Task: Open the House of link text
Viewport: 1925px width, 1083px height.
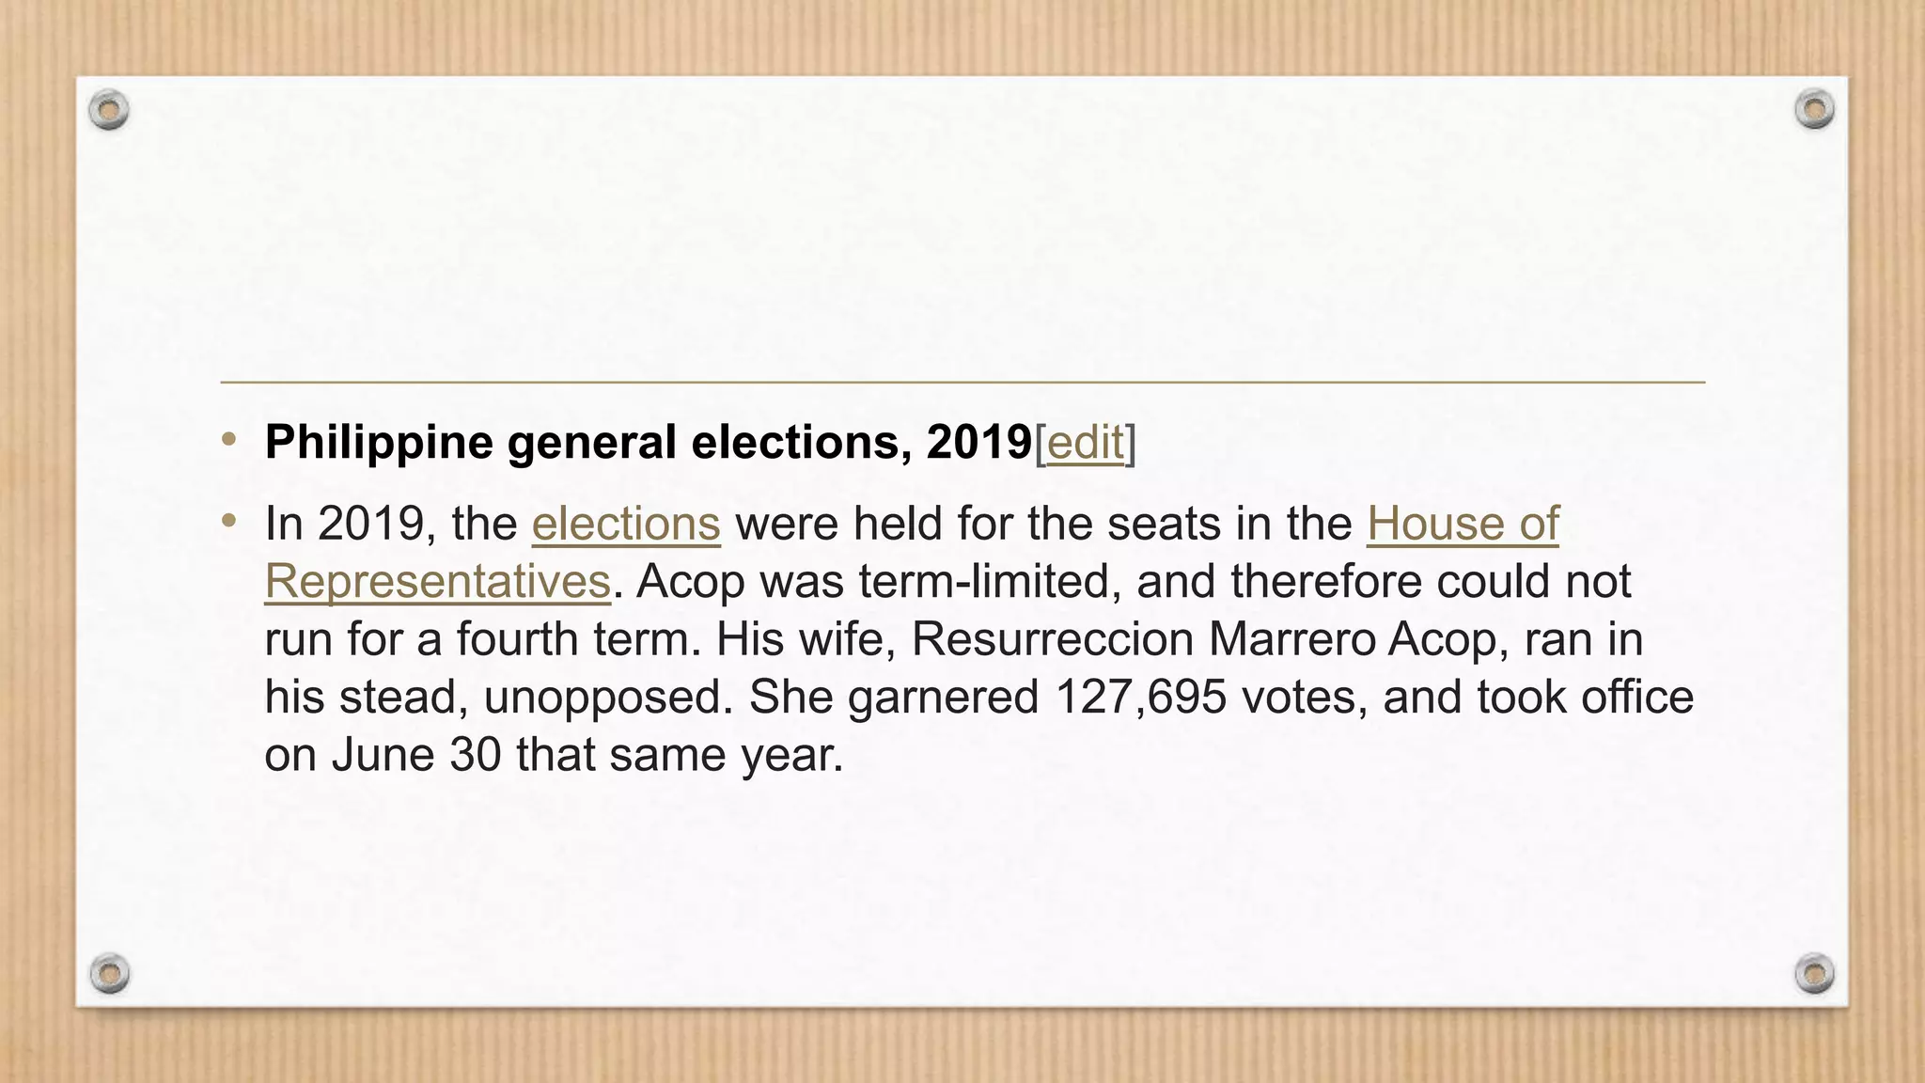Action: coord(1463,524)
